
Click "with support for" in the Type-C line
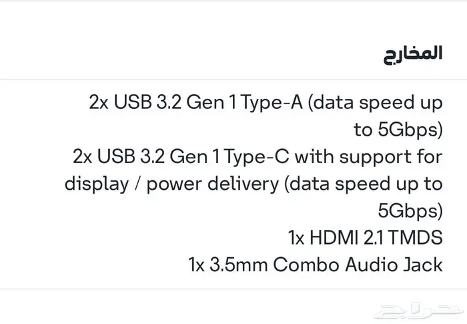[x=368, y=157]
